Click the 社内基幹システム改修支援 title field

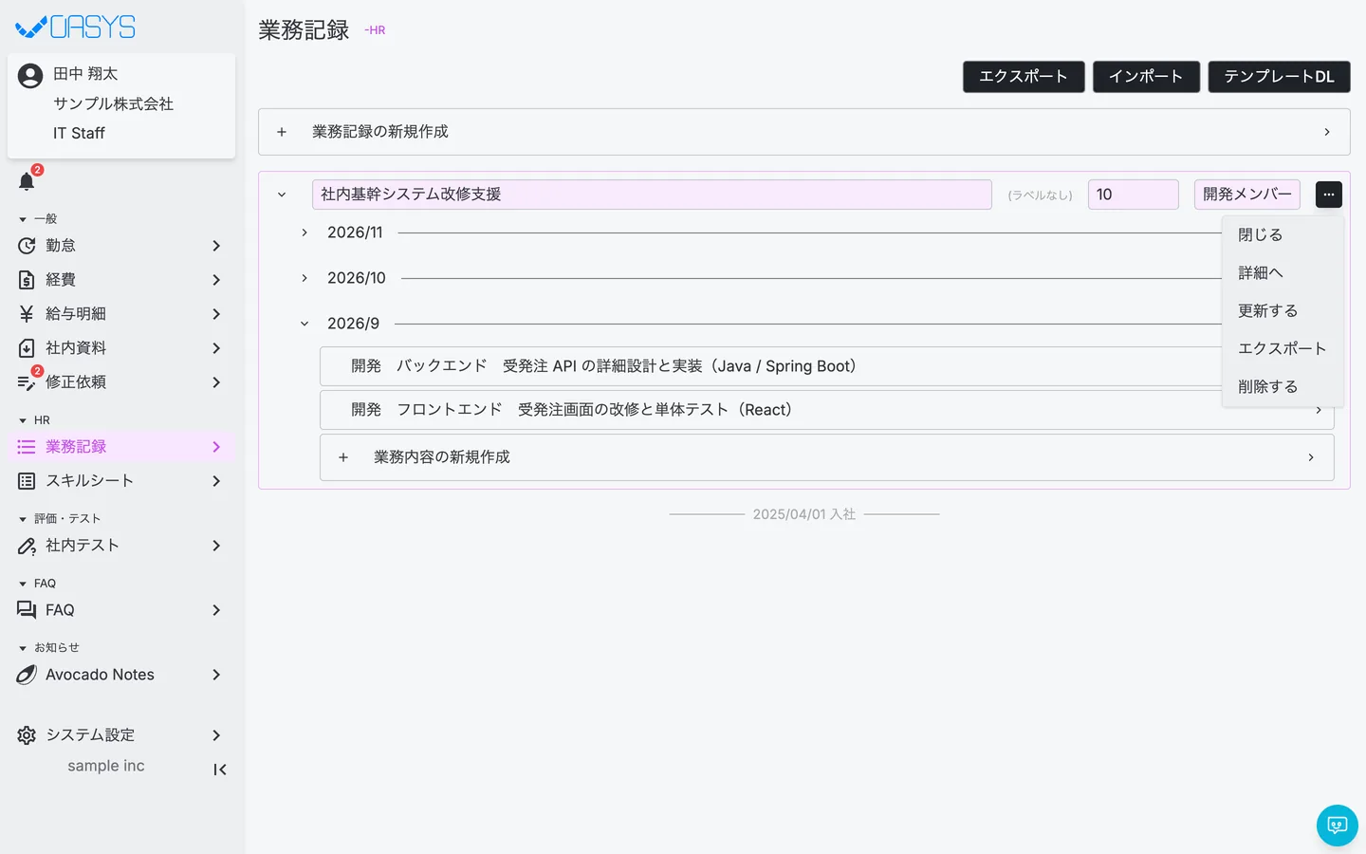[x=652, y=195]
